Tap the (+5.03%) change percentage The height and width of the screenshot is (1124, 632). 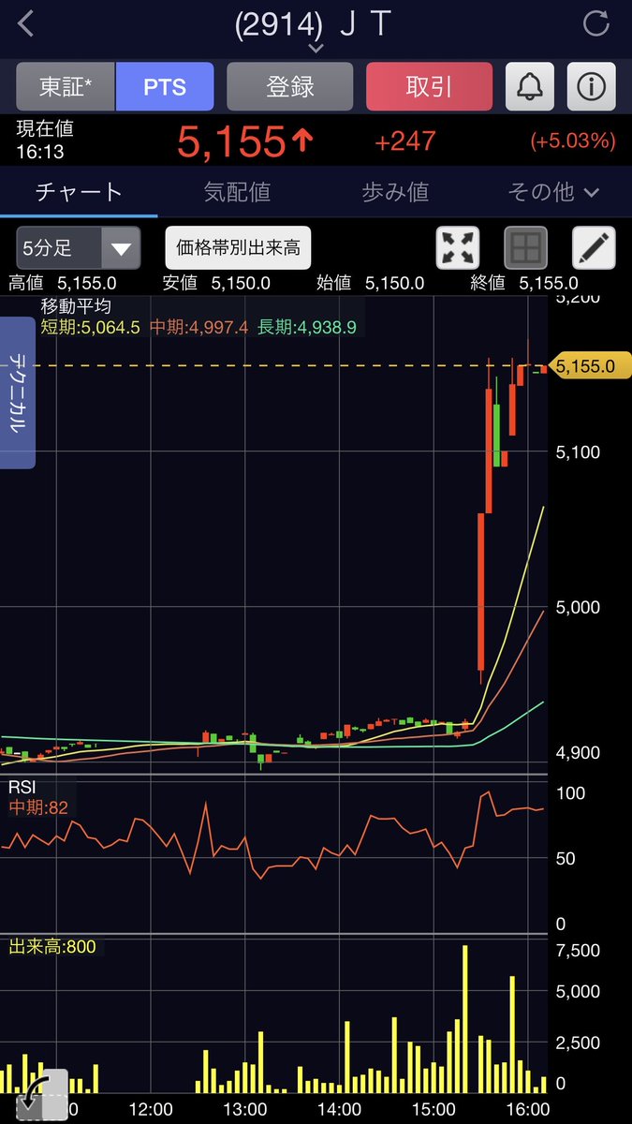tap(573, 141)
